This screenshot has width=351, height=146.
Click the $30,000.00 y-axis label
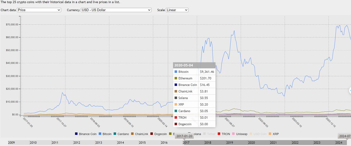[13, 76]
